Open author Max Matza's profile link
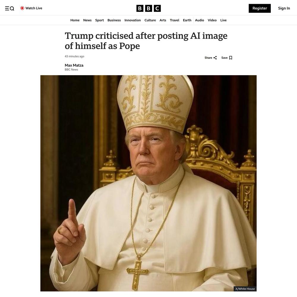 click(74, 65)
